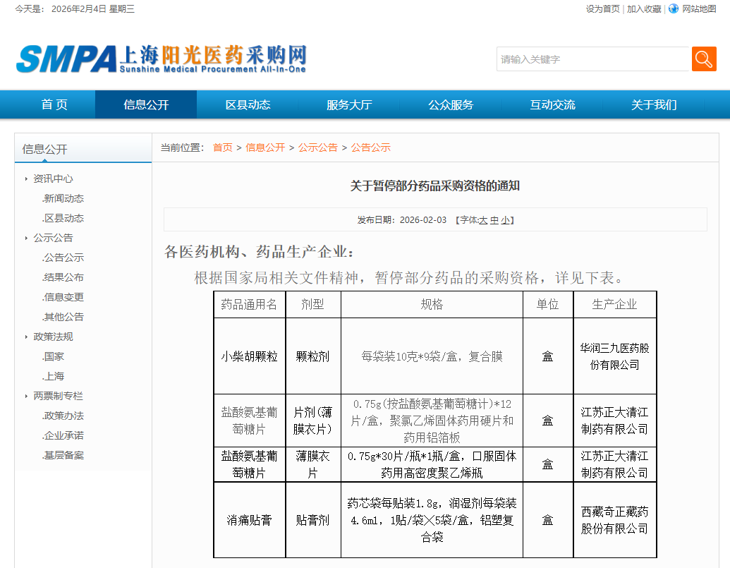Open 结果公布 in the sidebar
This screenshot has width=730, height=568.
pos(63,277)
